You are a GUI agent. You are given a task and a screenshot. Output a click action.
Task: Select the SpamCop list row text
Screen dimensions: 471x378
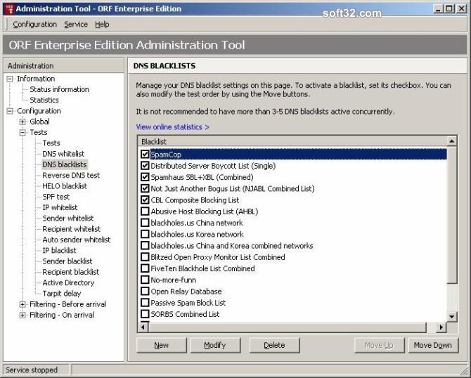tap(166, 155)
